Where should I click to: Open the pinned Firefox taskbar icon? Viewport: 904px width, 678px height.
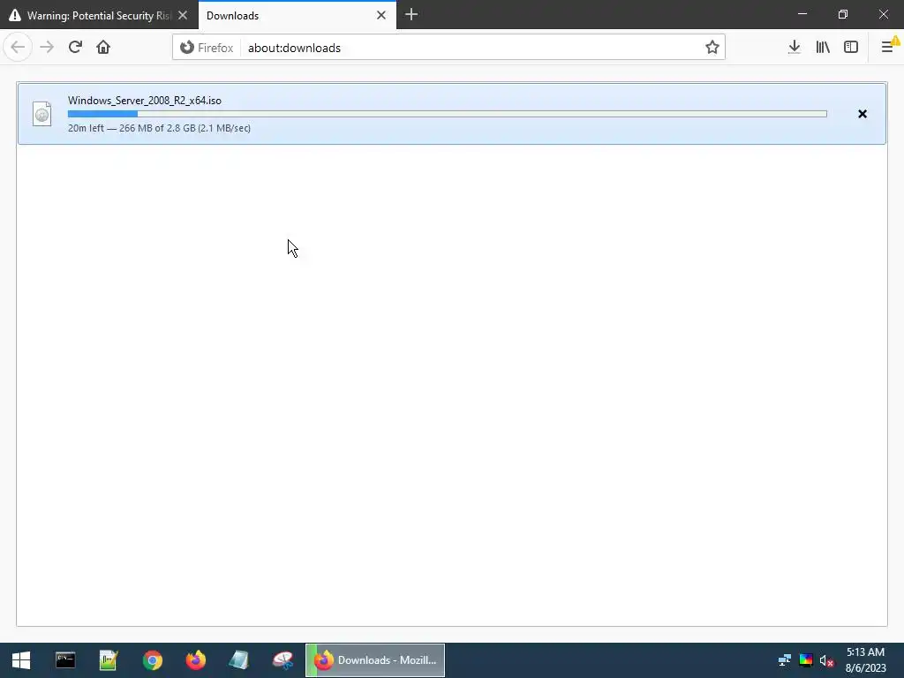[195, 660]
